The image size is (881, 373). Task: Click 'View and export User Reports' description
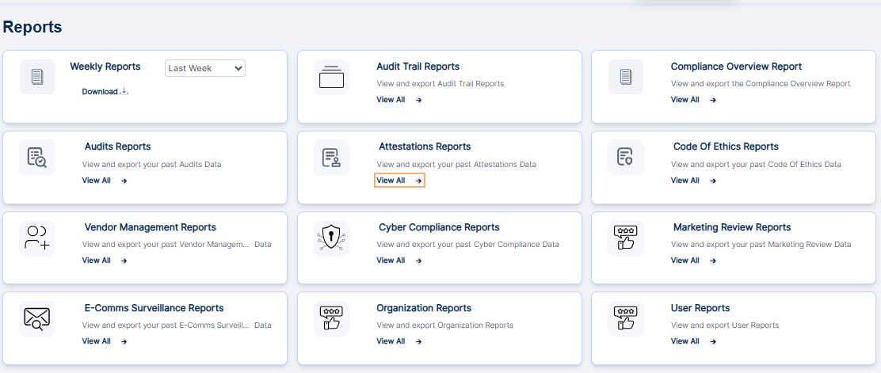725,325
